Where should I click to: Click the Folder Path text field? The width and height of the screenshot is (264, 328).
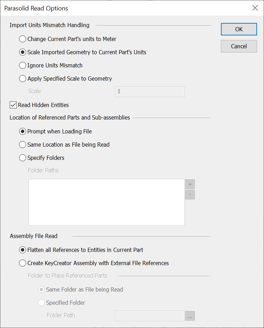[149, 316]
